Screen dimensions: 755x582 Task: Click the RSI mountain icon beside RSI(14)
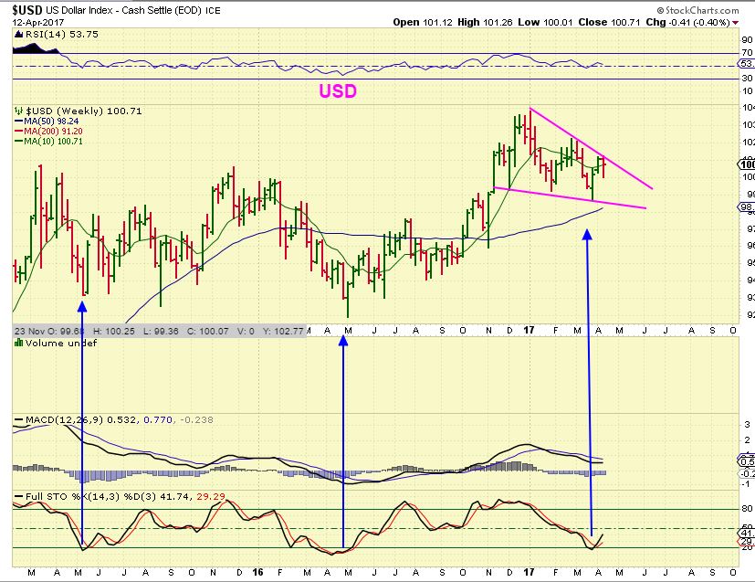pos(19,34)
